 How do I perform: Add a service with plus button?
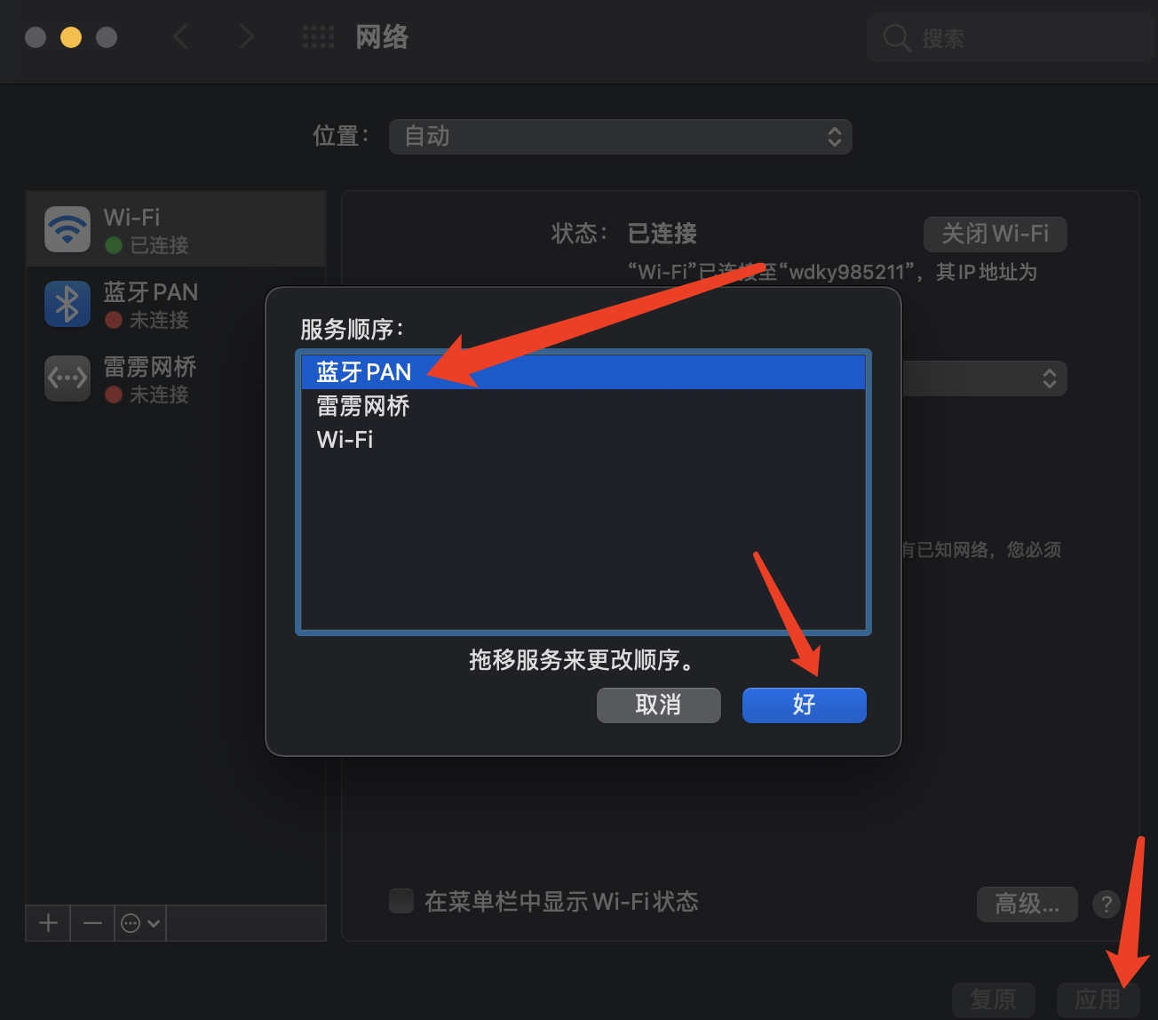(48, 923)
